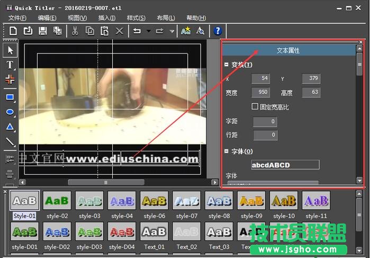
Task: Open the undo history dropdown arrow
Action: coord(149,31)
